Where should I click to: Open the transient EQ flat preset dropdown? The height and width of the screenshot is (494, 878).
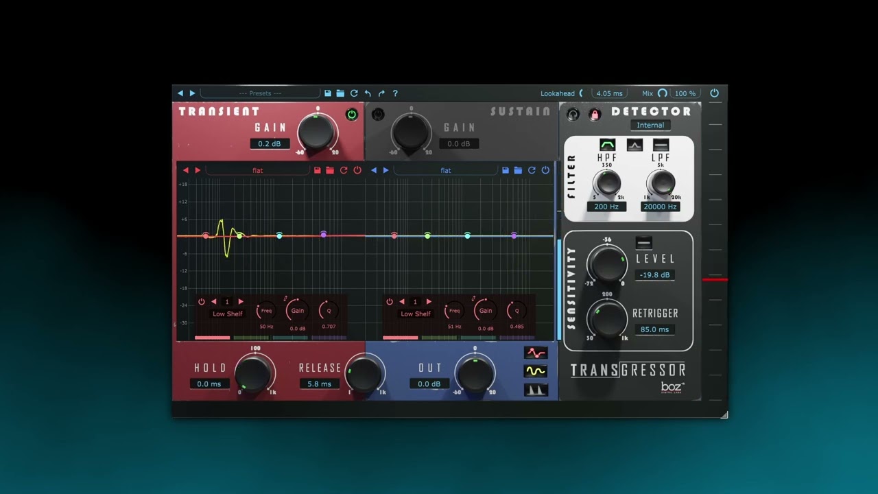[258, 170]
